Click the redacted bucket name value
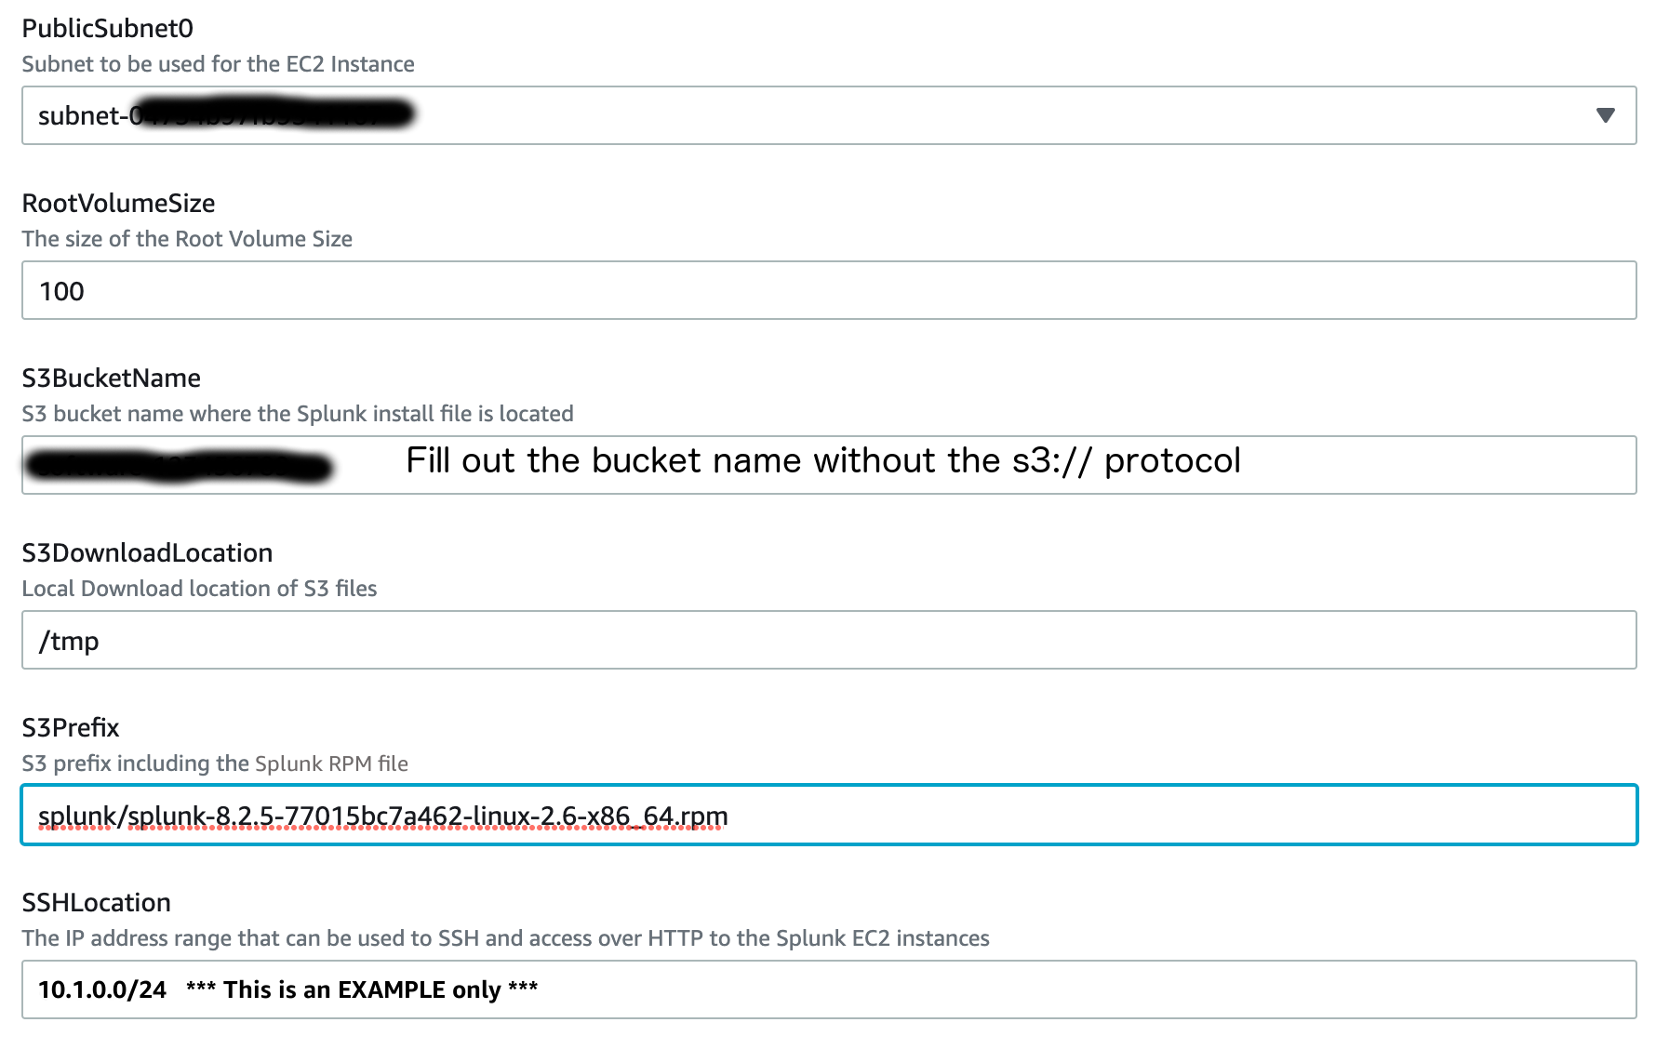Viewport: 1656px width, 1049px height. tap(177, 462)
